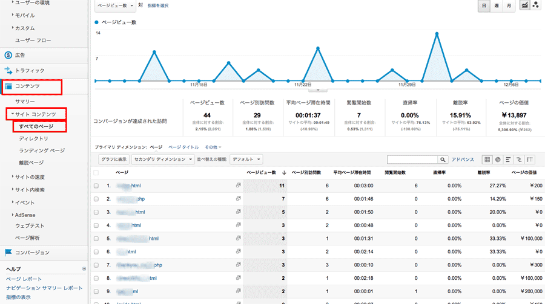This screenshot has width=545, height=304.
Task: Open the デフォルト sort type dropdown
Action: tap(247, 160)
